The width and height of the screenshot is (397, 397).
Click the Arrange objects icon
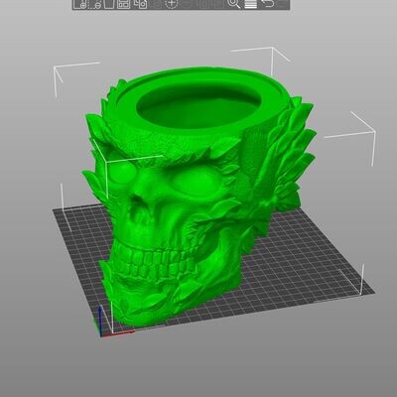(x=124, y=4)
